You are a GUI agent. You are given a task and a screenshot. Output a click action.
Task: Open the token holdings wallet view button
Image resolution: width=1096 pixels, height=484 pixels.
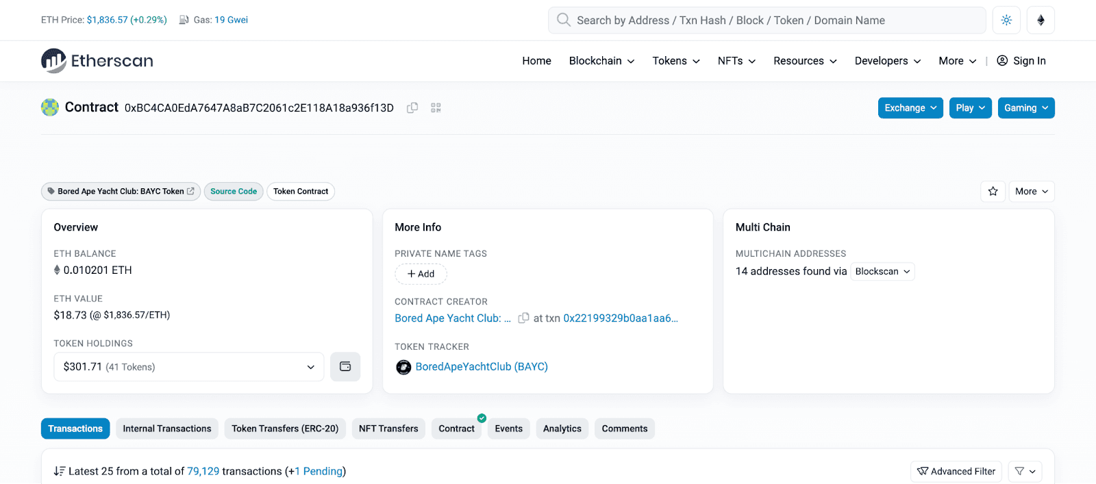tap(345, 367)
